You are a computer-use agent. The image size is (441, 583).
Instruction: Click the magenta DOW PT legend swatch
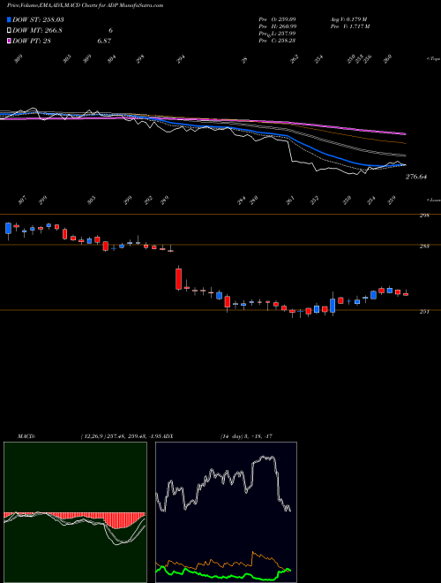point(9,41)
